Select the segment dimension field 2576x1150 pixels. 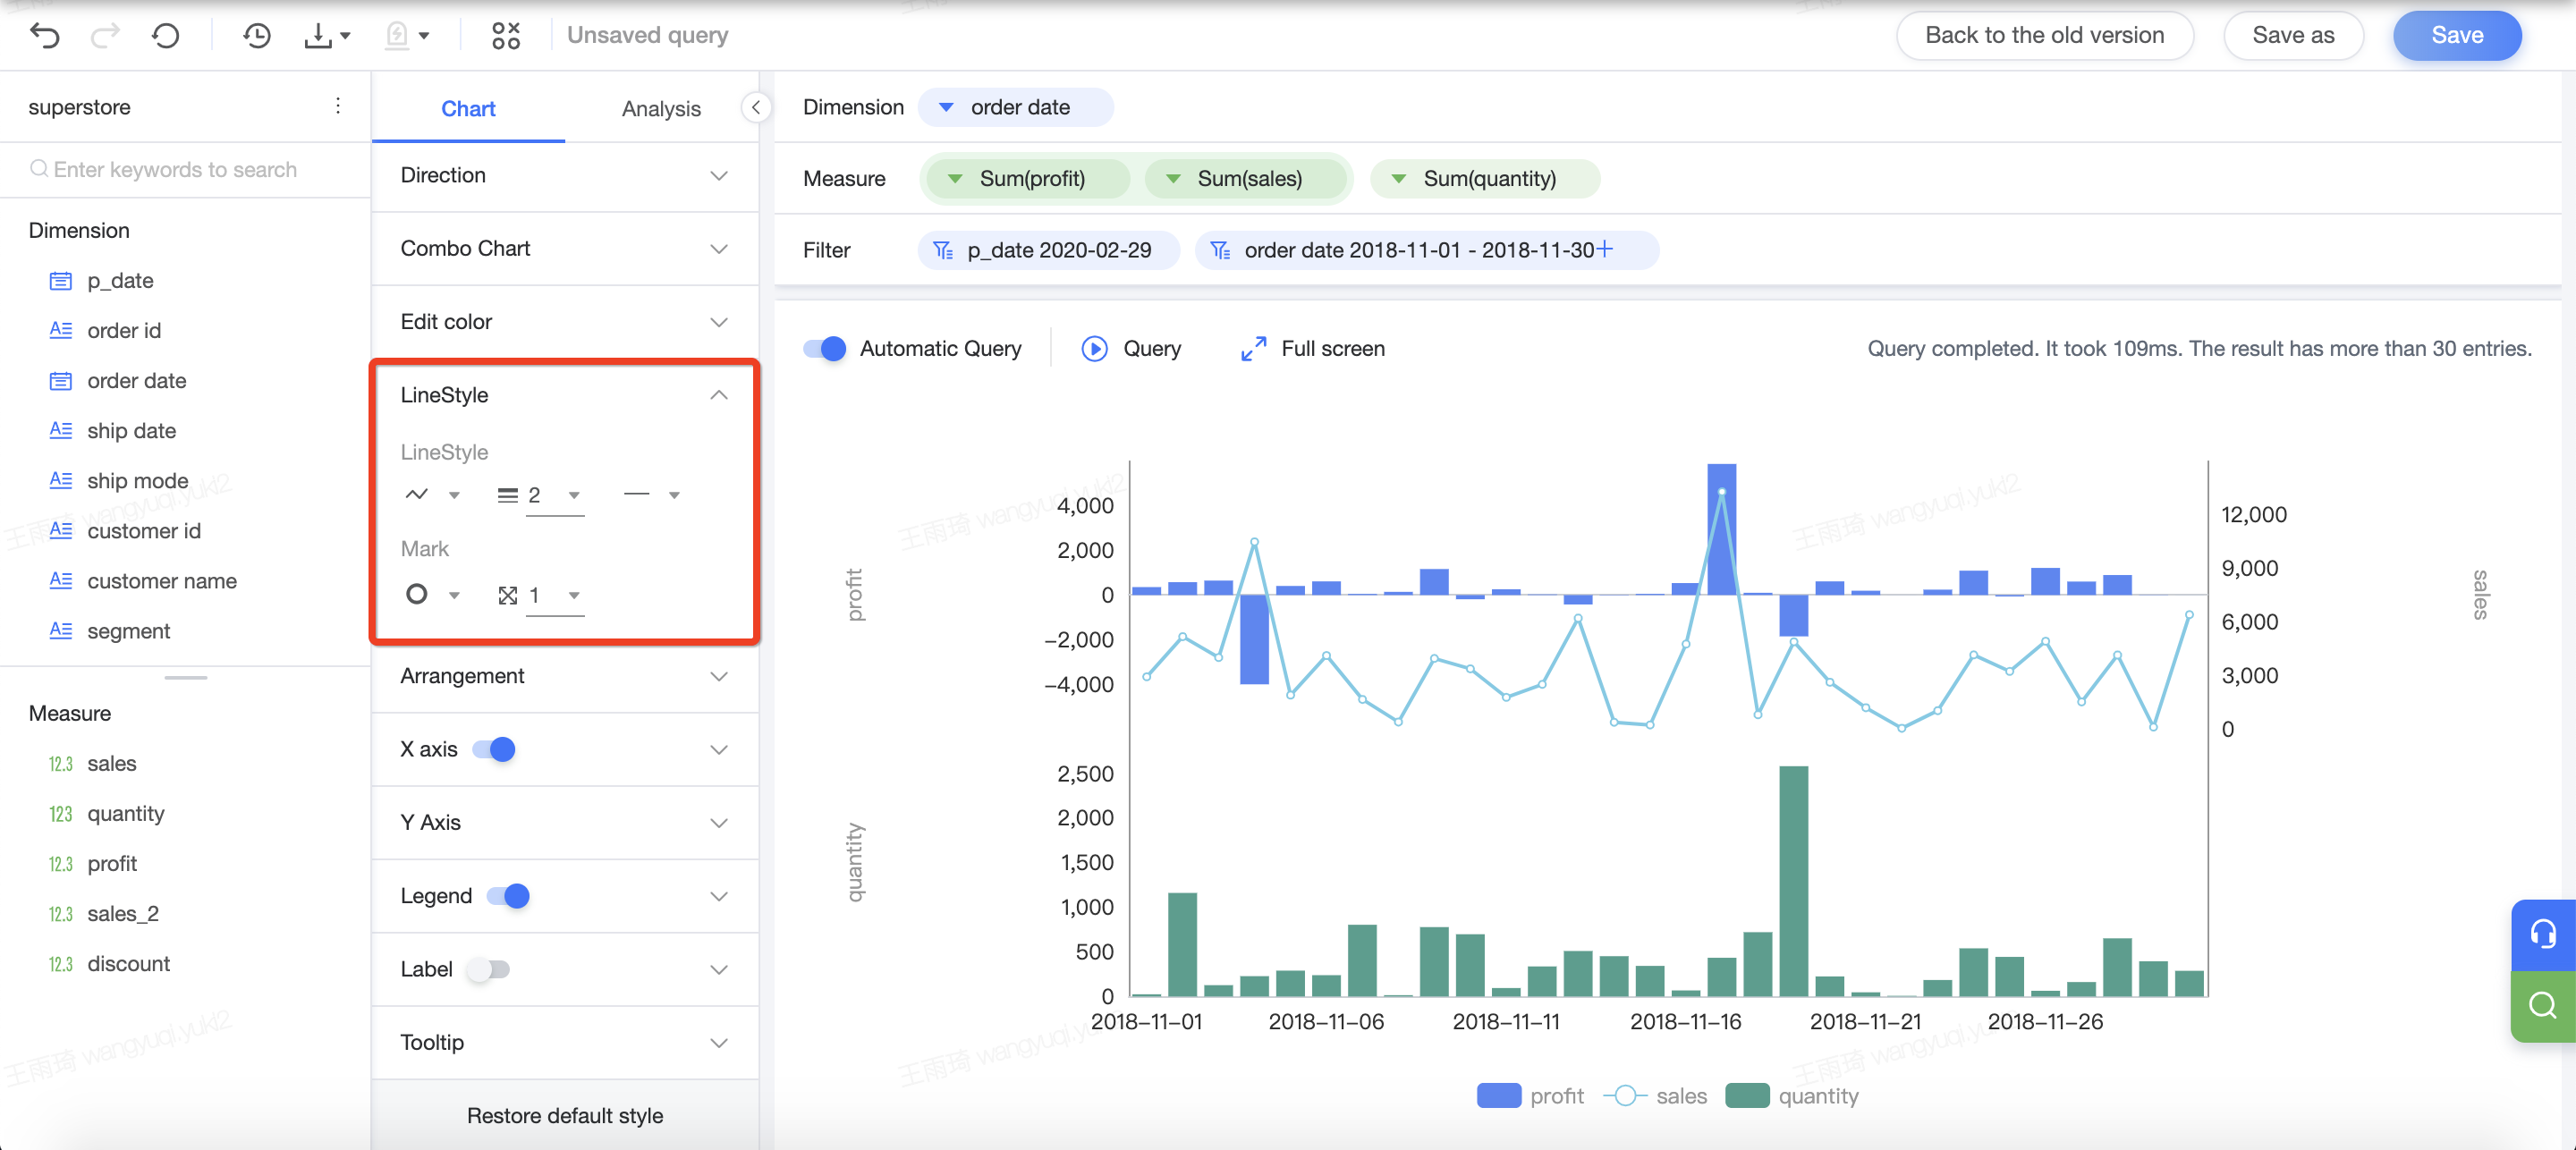(x=109, y=631)
